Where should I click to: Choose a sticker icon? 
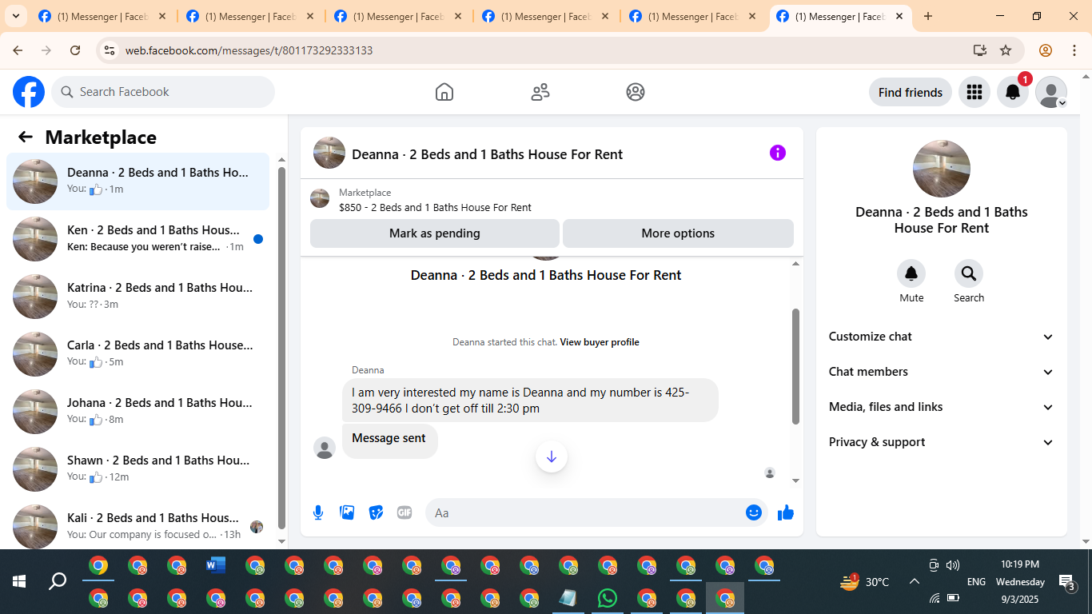(376, 512)
